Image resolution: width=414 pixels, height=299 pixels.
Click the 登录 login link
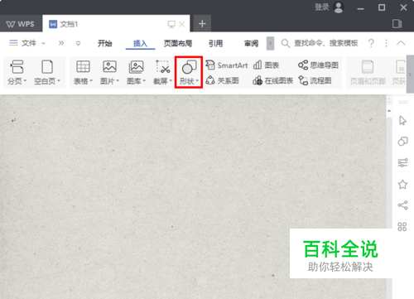point(322,7)
